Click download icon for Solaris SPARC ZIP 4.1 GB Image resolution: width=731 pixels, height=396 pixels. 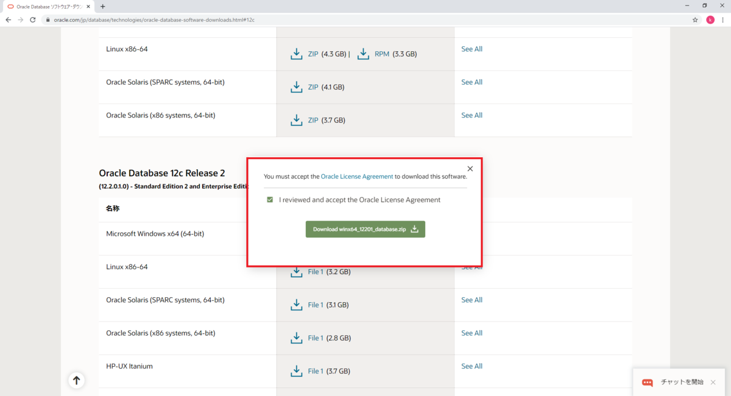point(297,87)
